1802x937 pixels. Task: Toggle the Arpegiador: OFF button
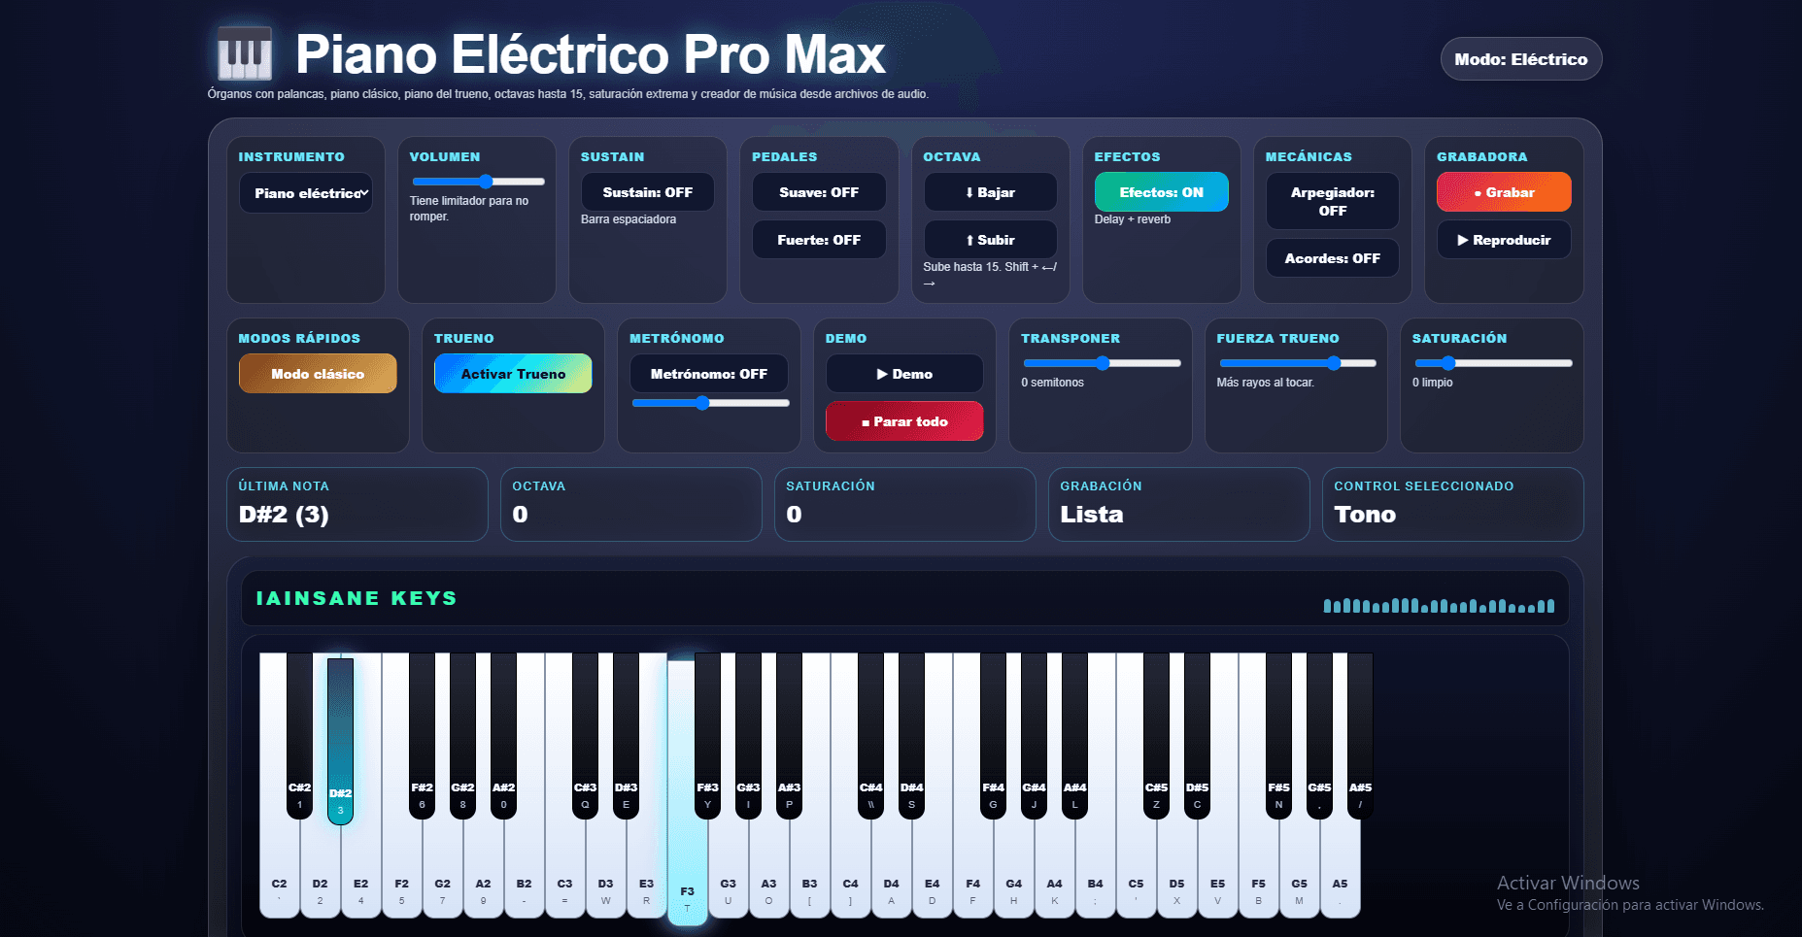coord(1333,201)
